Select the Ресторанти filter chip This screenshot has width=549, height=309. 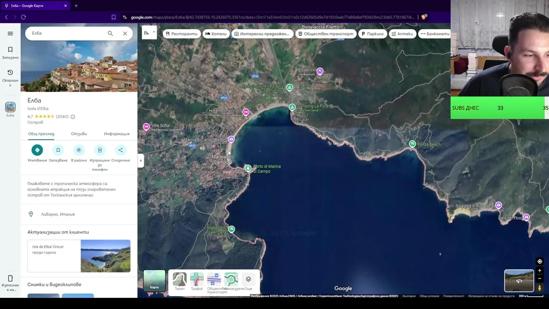[x=182, y=34]
